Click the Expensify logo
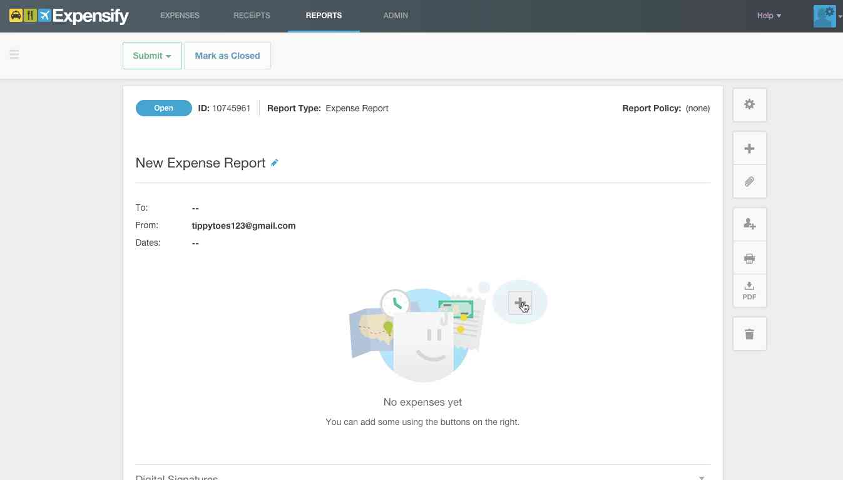This screenshot has width=843, height=480. pos(69,16)
